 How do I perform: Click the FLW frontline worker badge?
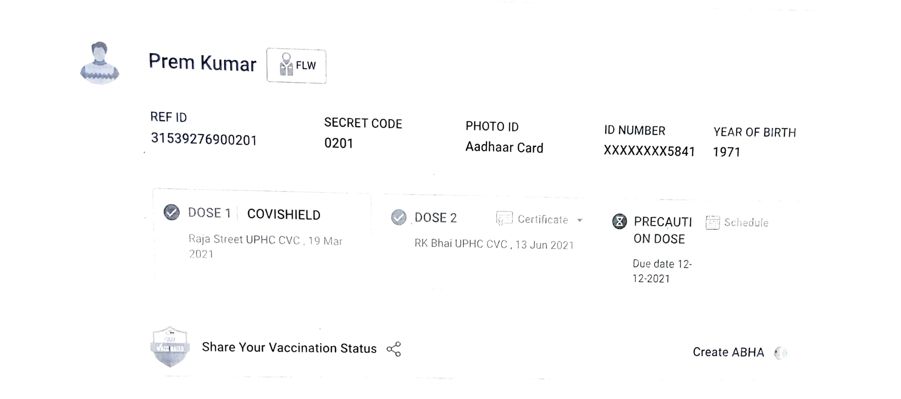296,66
